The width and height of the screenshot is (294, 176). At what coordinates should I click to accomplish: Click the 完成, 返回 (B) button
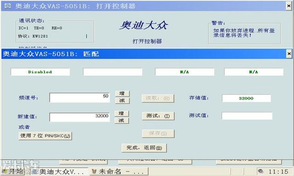pos(144,148)
